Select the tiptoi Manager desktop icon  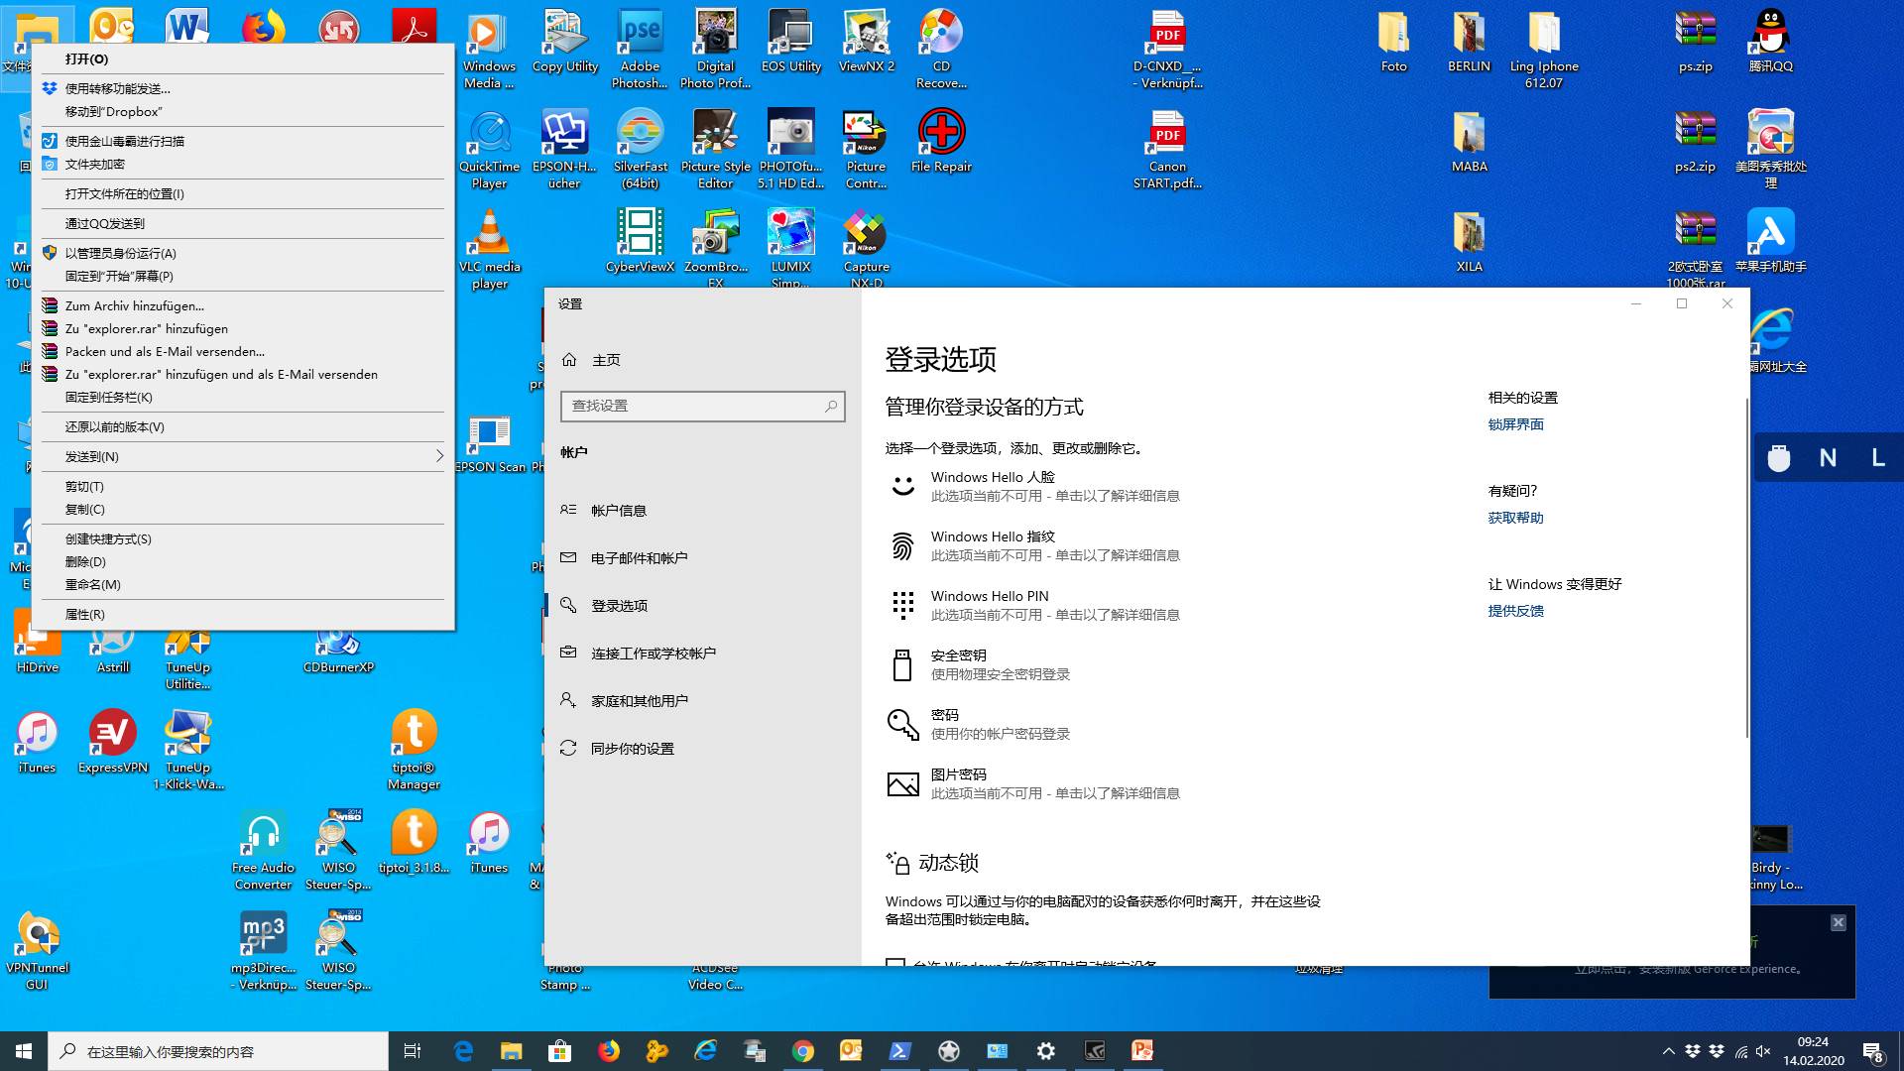[x=414, y=750]
